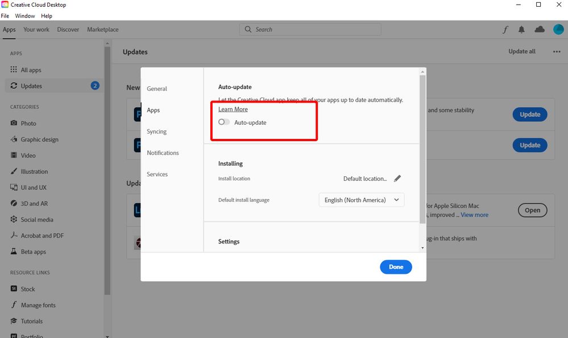Click the Creative Cloud logo in title bar

[x=5, y=5]
